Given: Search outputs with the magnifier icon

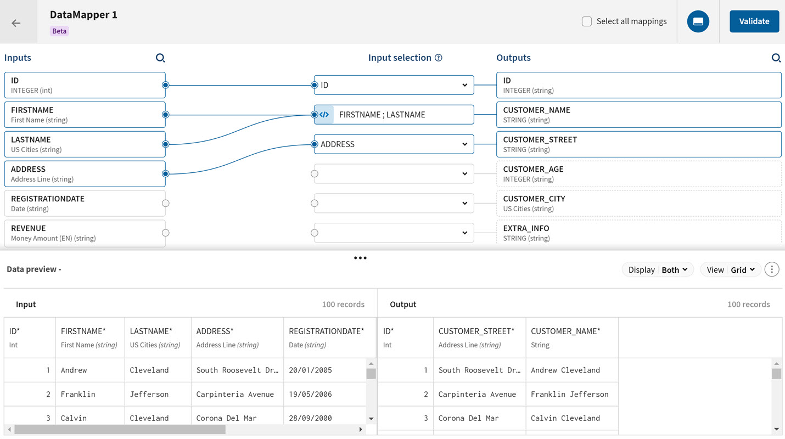Looking at the screenshot, I should coord(776,58).
